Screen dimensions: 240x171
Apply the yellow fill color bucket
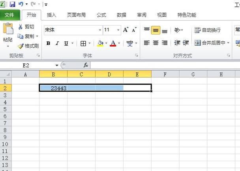pyautogui.click(x=100, y=43)
